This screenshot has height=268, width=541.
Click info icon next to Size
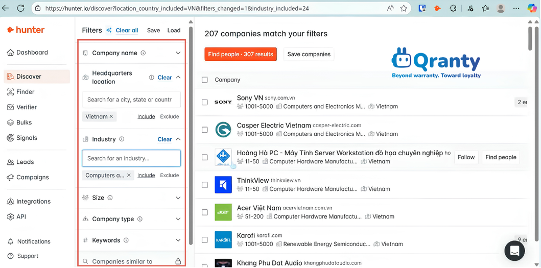click(x=110, y=198)
